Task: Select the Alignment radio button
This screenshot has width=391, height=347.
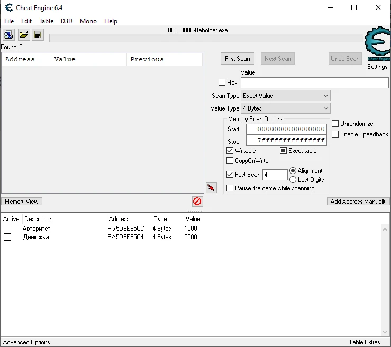Action: 293,171
